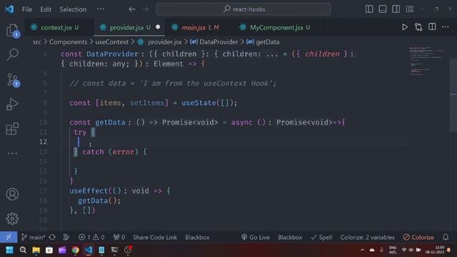Open Chrome from taskbar
Screen dimensions: 457x257
click(76, 250)
